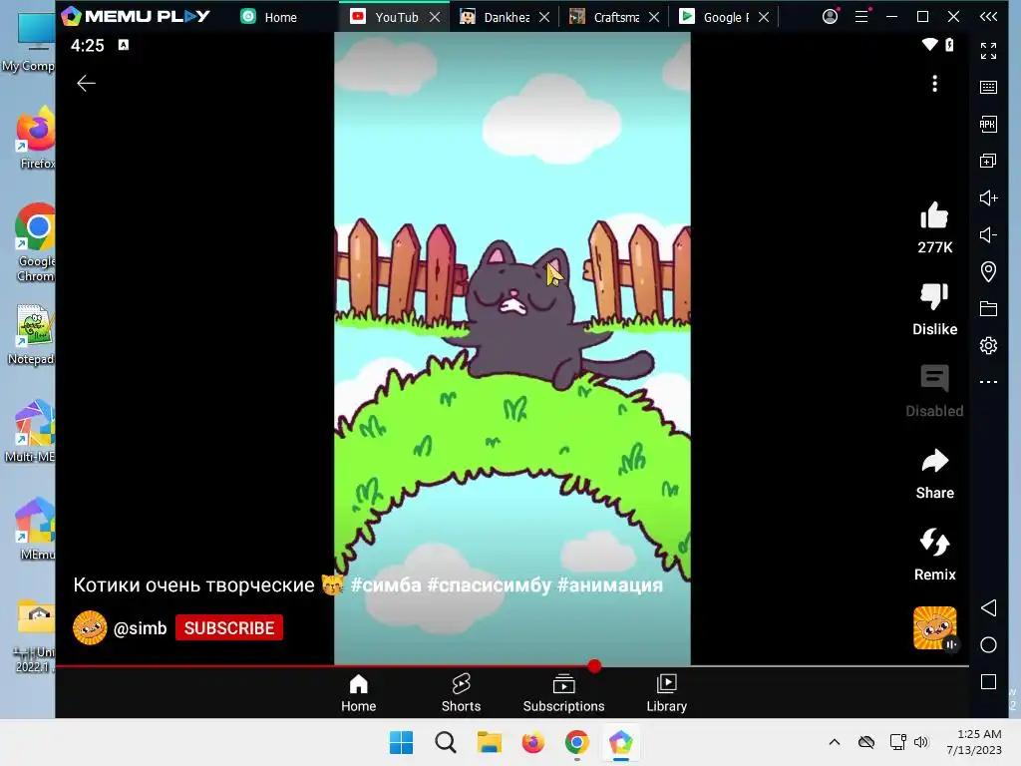Toggle fullscreen mode in MEmu sidebar

(988, 51)
